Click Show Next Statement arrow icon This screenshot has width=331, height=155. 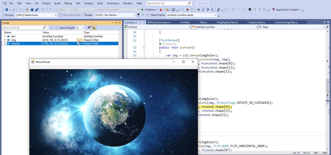pos(199,10)
